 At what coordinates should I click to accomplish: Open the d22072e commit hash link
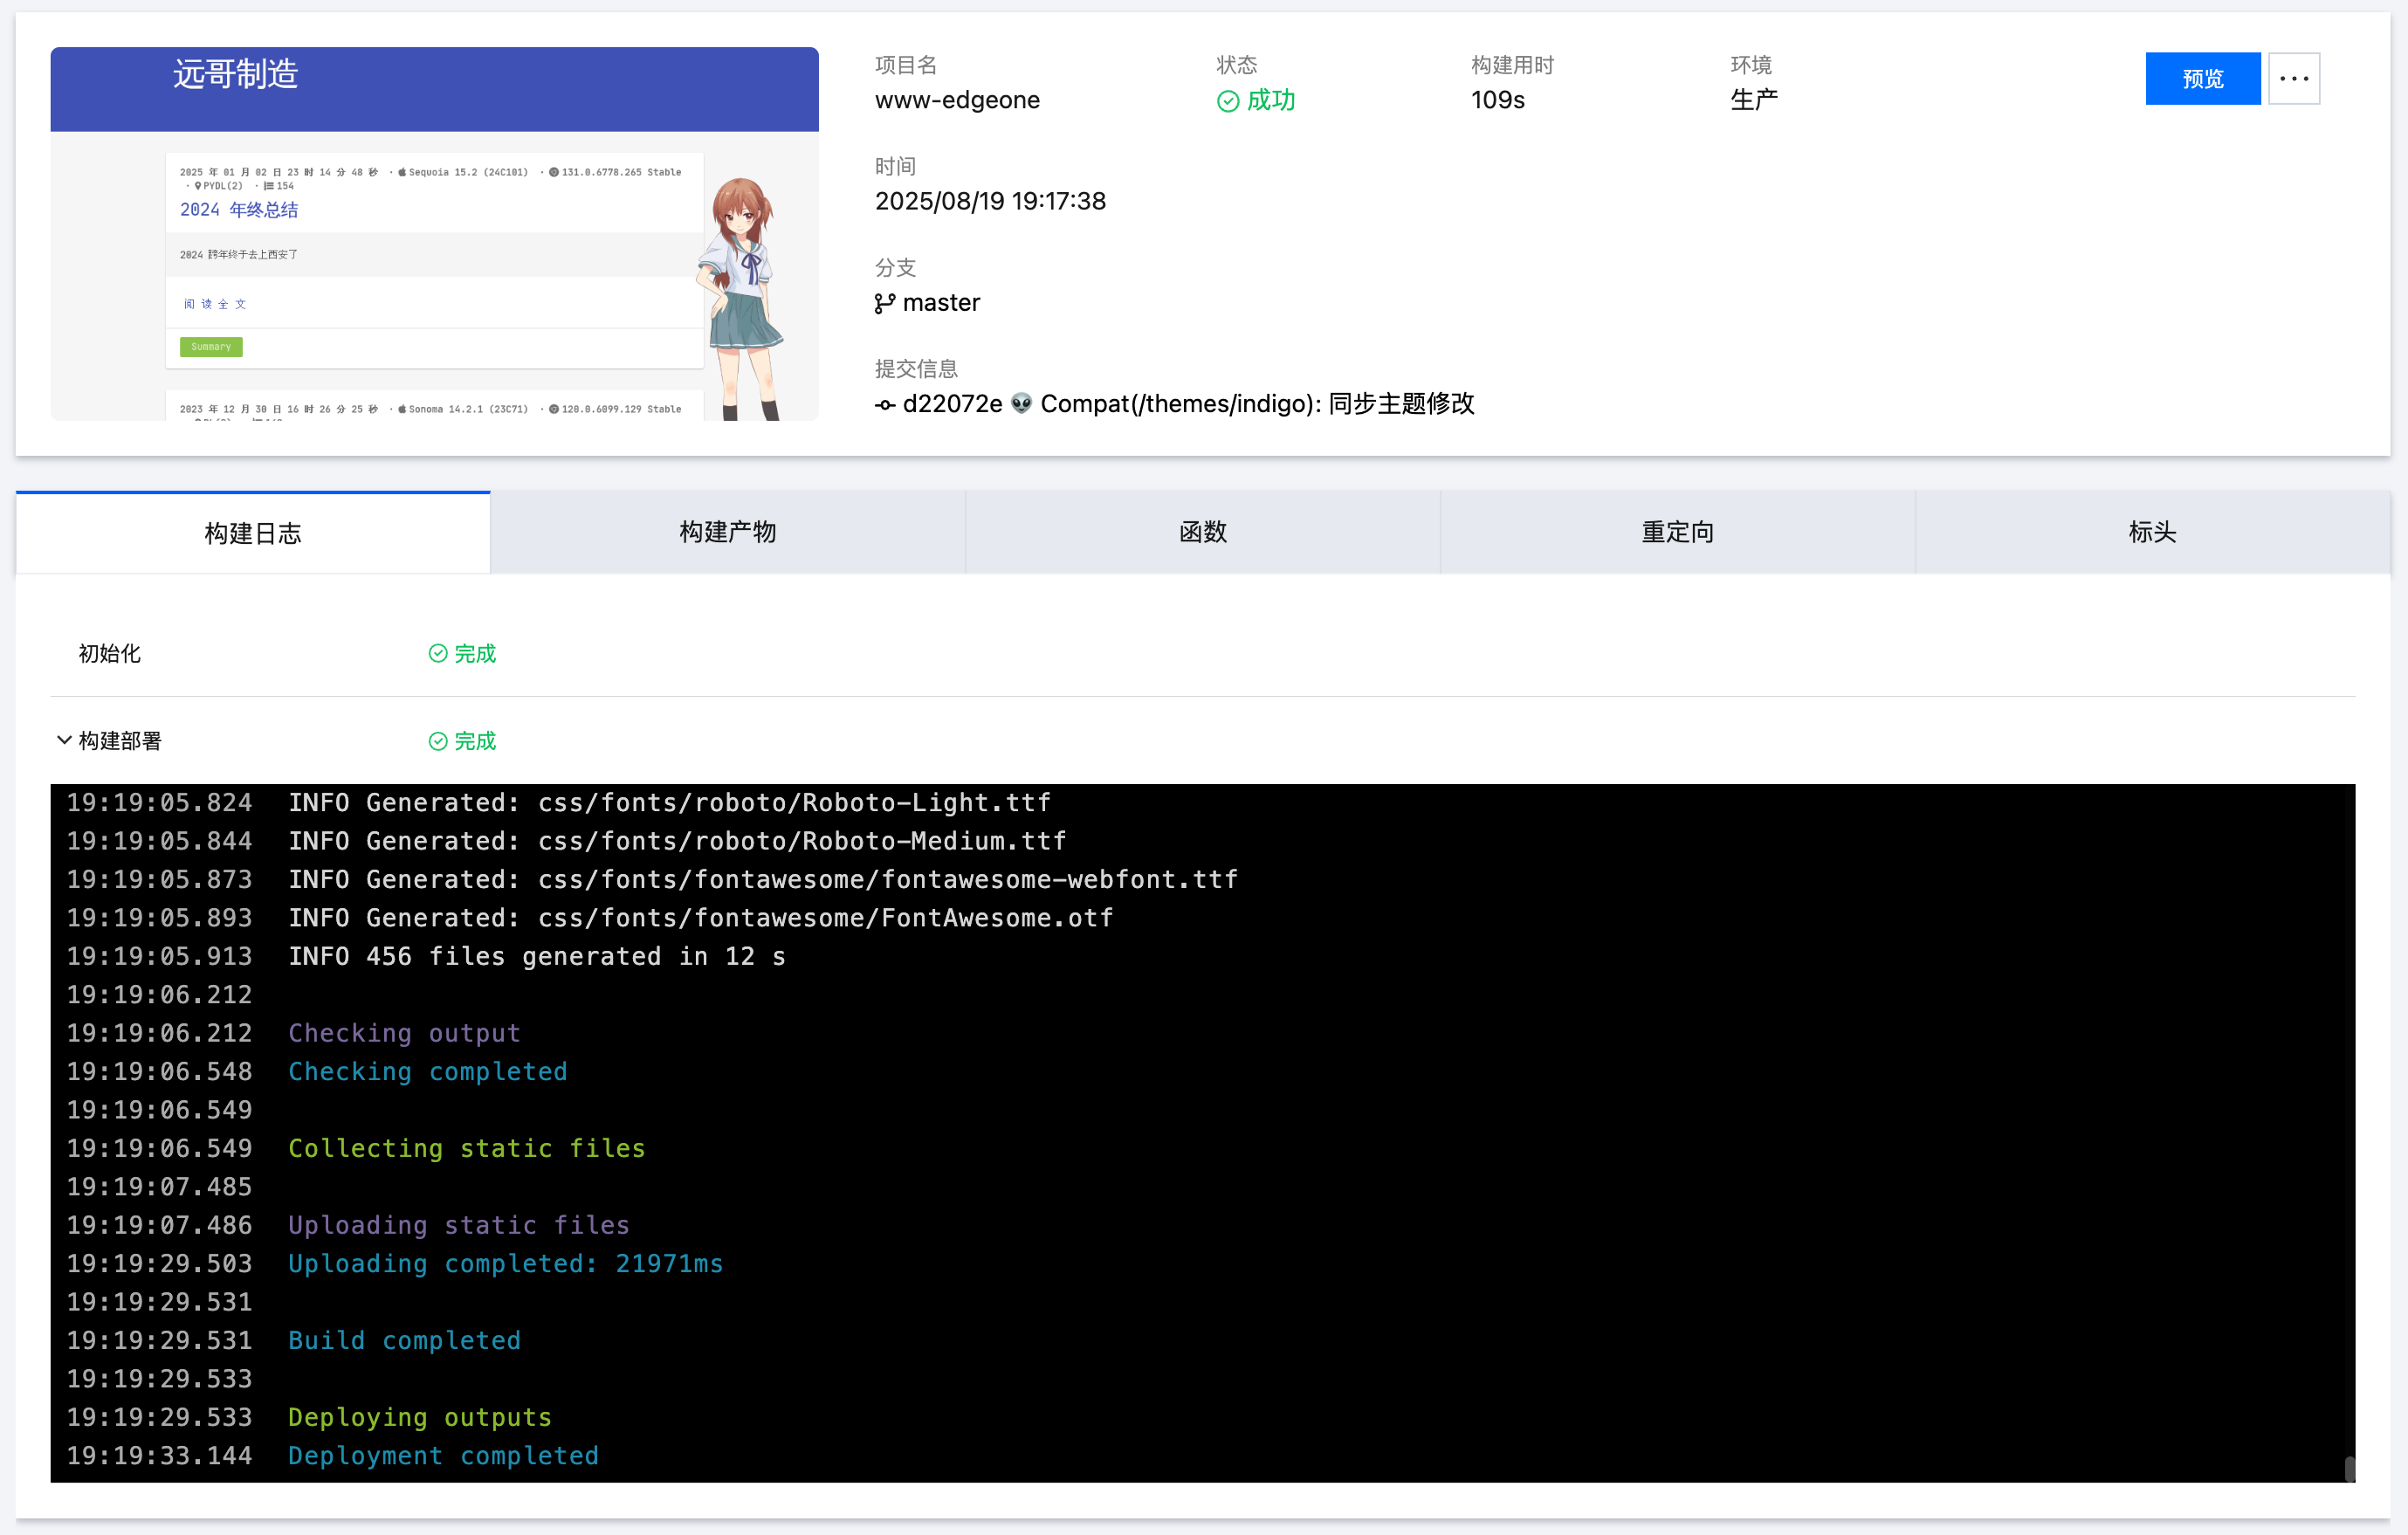[952, 404]
